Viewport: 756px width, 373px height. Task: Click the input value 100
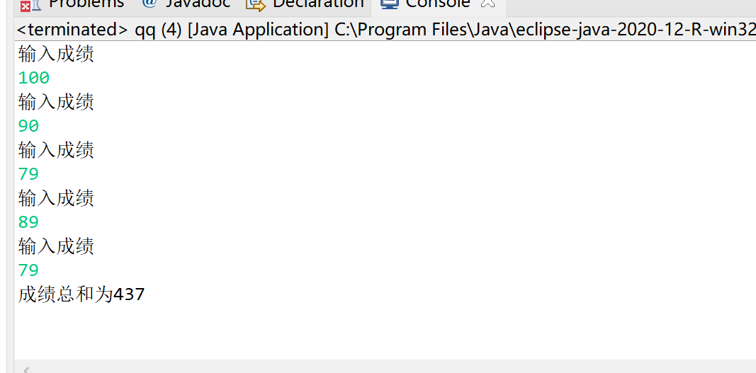[34, 78]
